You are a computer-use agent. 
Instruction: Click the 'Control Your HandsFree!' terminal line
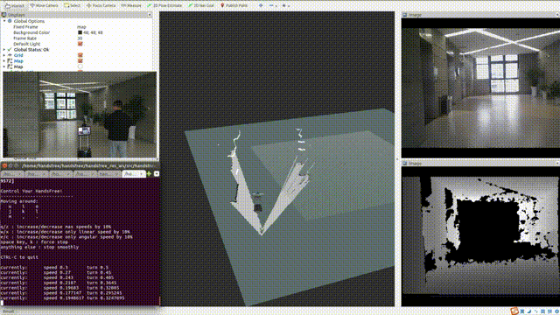pyautogui.click(x=31, y=191)
